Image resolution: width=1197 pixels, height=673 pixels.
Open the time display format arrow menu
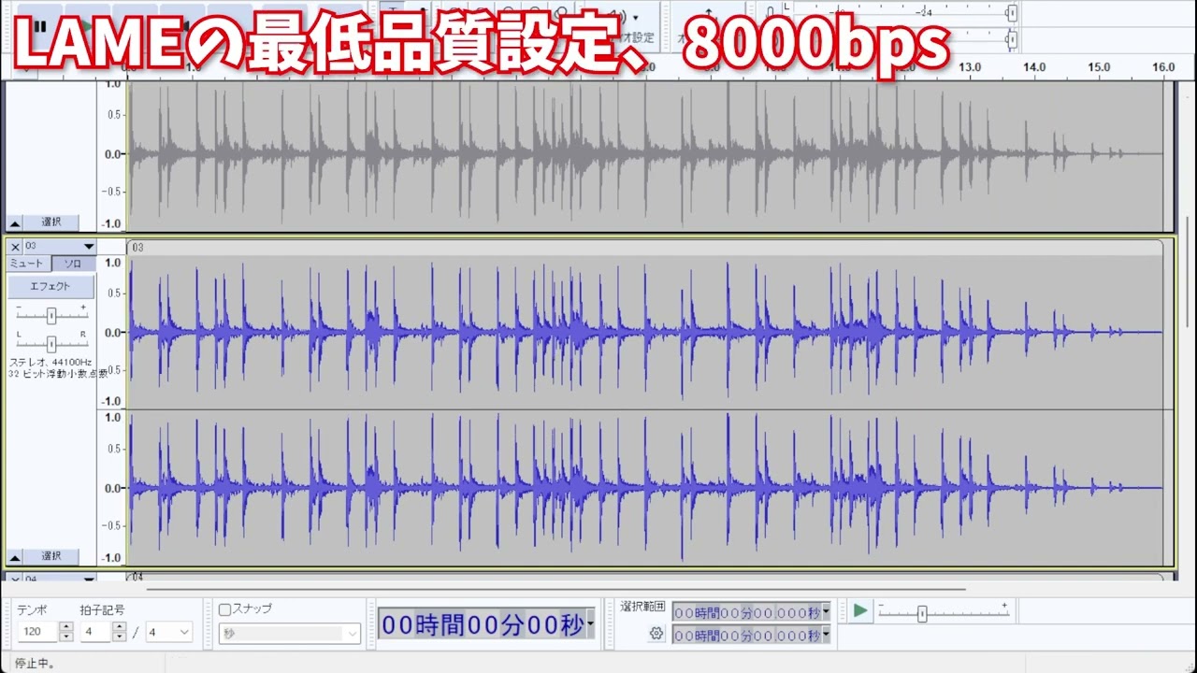point(590,625)
